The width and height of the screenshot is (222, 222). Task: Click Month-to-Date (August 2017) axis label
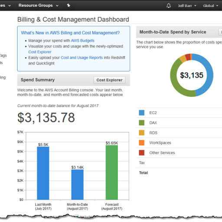pyautogui.click(x=78, y=206)
